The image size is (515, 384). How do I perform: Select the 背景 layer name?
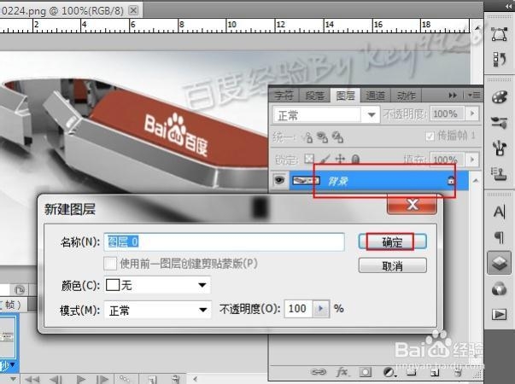(337, 181)
